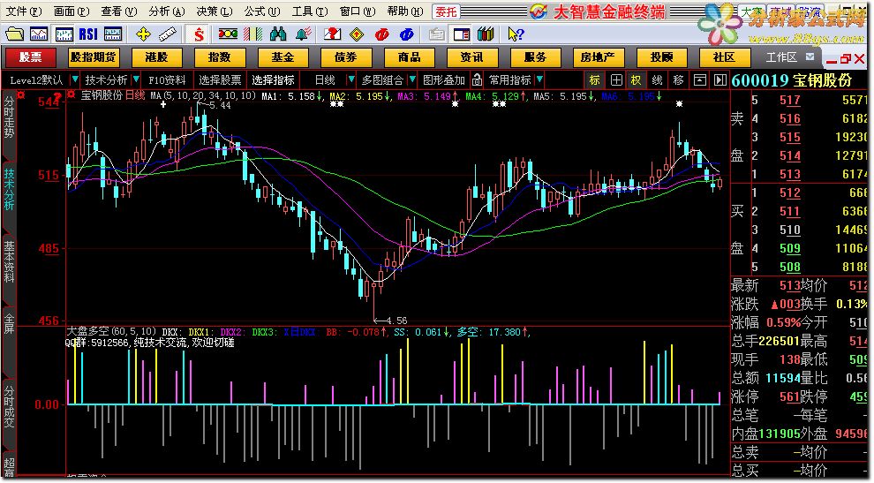Click the 全屏 side tab

pyautogui.click(x=9, y=323)
